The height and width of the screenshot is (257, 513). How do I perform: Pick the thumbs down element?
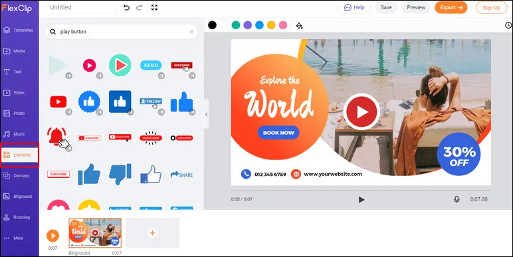click(x=120, y=174)
